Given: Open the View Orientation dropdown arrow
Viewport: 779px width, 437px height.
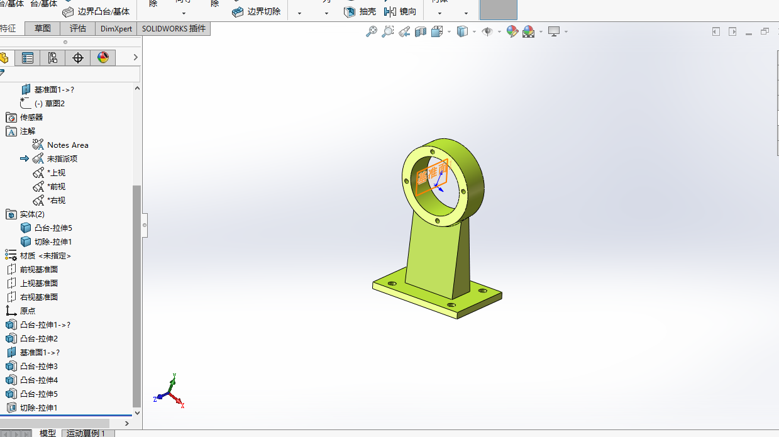Looking at the screenshot, I should pos(448,32).
